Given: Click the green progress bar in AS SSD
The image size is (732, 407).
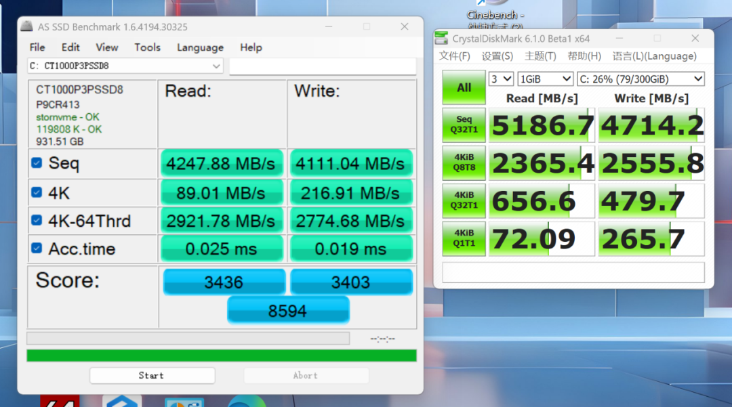Looking at the screenshot, I should (x=221, y=356).
